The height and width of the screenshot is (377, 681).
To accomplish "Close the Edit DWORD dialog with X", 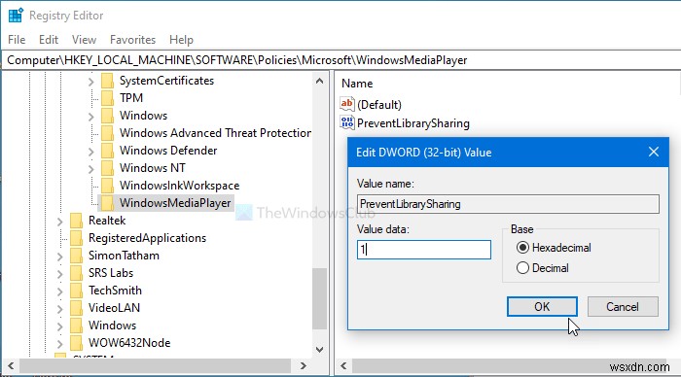I will tap(654, 152).
